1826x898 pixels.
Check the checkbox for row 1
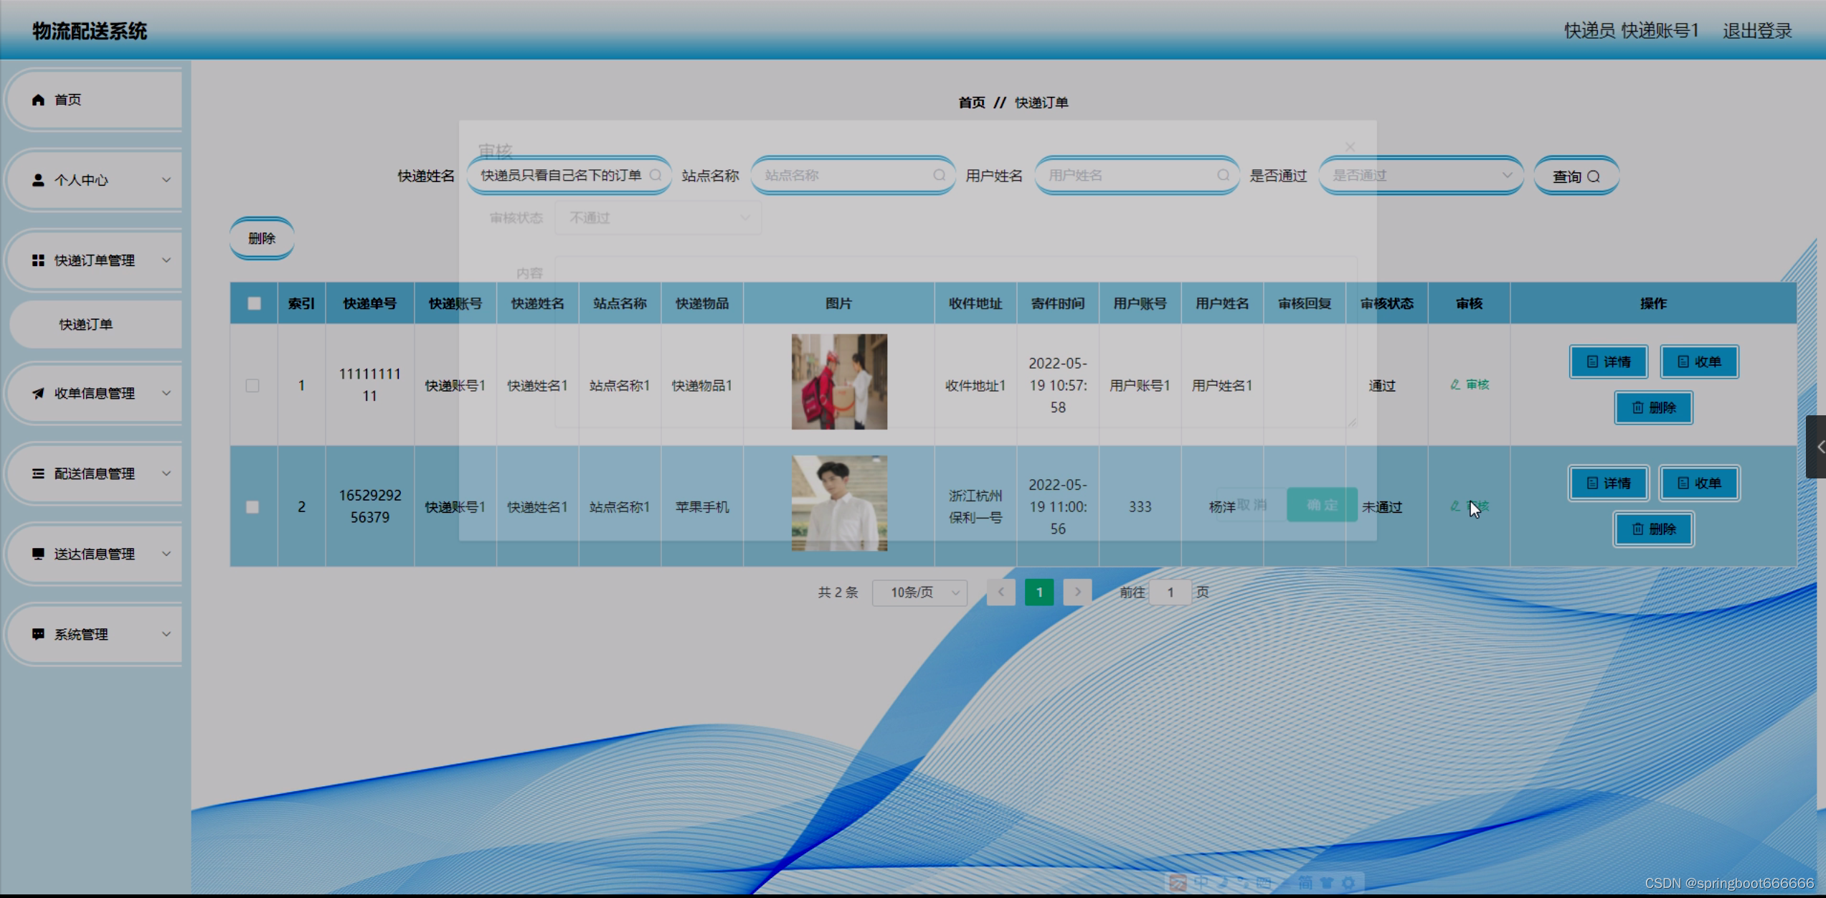tap(252, 386)
